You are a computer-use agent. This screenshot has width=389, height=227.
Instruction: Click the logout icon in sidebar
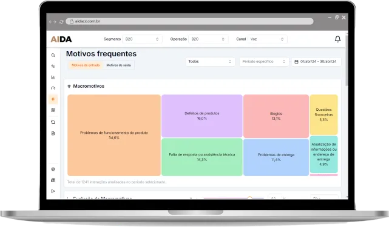(x=53, y=191)
